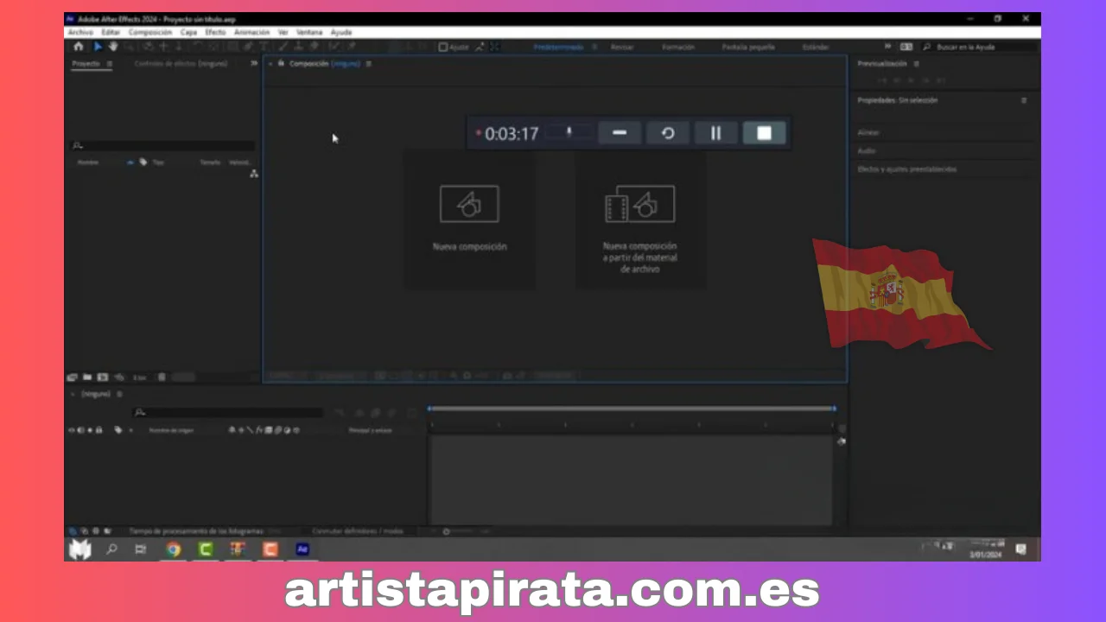Select the Formación workspace
Screen dimensions: 1106x622
click(x=678, y=47)
